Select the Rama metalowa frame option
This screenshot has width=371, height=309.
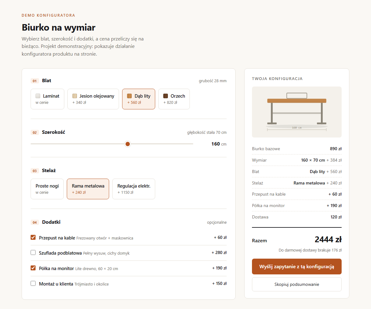pos(88,189)
